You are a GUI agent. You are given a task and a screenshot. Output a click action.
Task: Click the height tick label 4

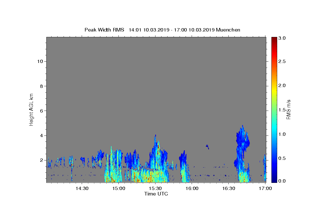(42, 136)
